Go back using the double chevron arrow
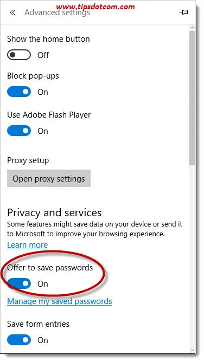204x362 pixels. [x=12, y=12]
